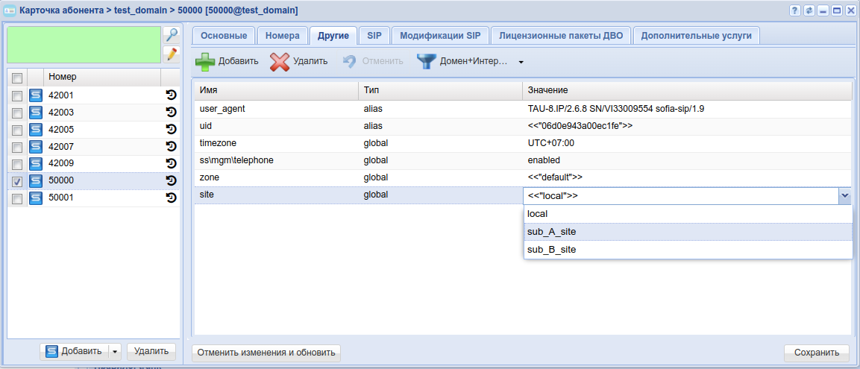Open the Дополнительные услуги tab
Screen dimensions: 860x369
coord(696,35)
